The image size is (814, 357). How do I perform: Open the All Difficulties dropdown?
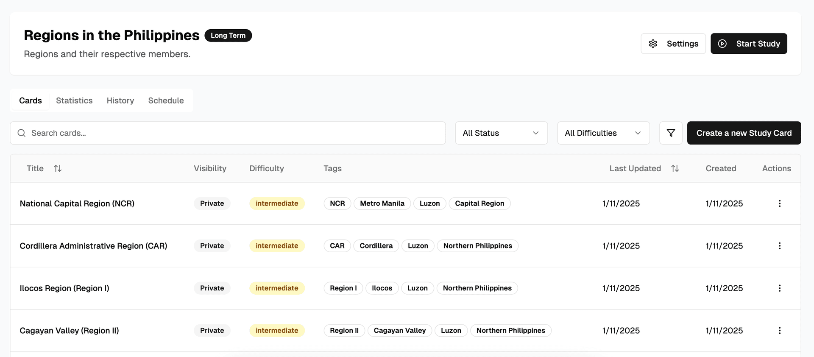[603, 133]
